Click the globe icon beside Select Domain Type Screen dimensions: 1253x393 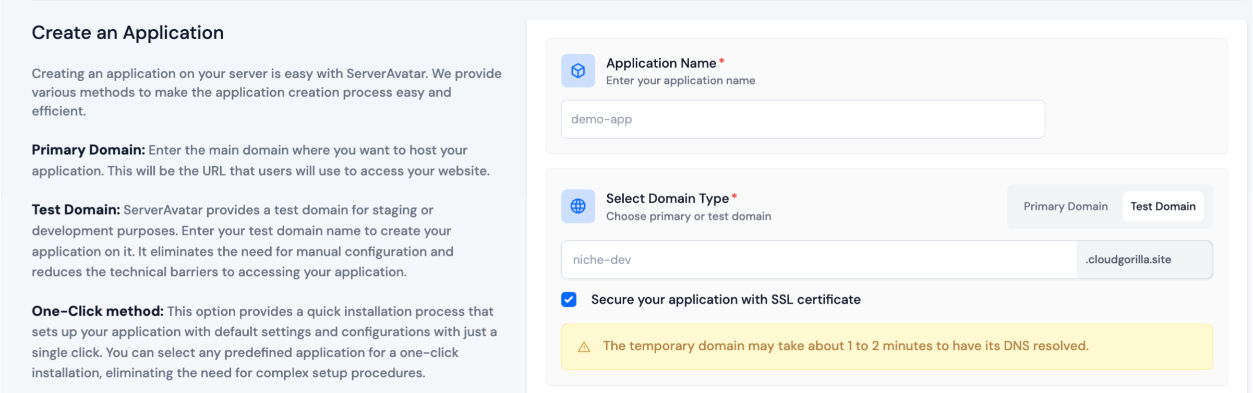click(577, 206)
